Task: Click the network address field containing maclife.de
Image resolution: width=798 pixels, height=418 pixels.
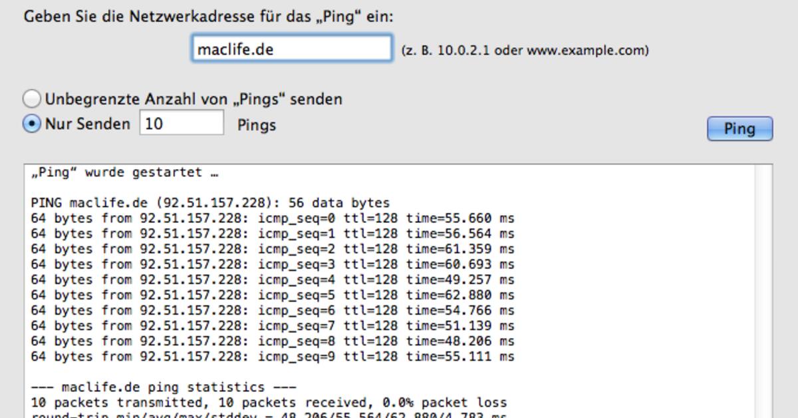Action: pos(292,49)
